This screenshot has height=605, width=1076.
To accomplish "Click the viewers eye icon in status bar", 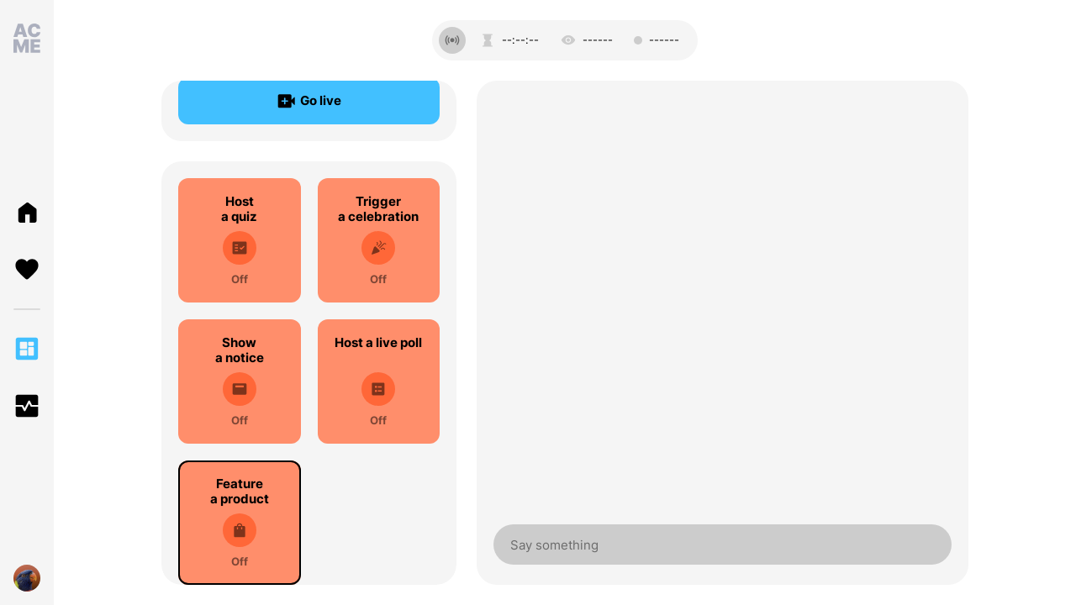I will 568,40.
